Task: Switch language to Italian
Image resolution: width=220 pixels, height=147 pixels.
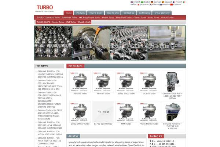Action: tap(133, 4)
